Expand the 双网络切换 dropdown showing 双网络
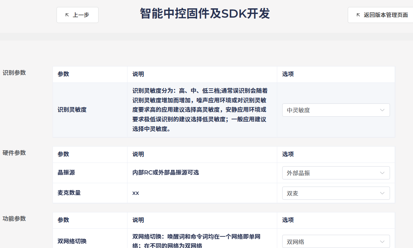 [333, 242]
